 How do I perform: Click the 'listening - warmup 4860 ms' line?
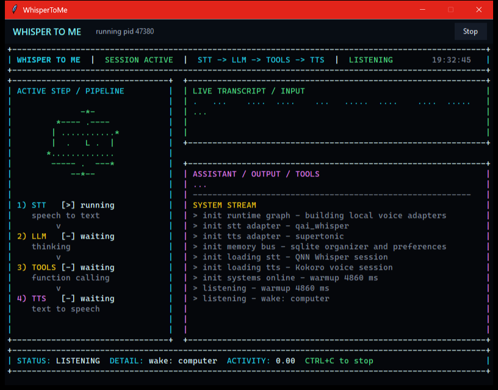(261, 288)
